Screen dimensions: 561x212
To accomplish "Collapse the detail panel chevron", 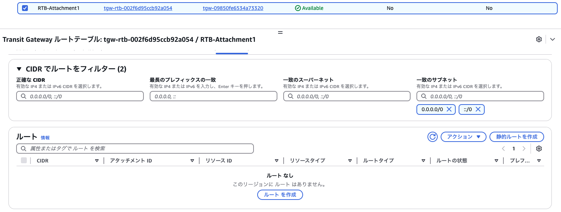I will click(x=553, y=39).
